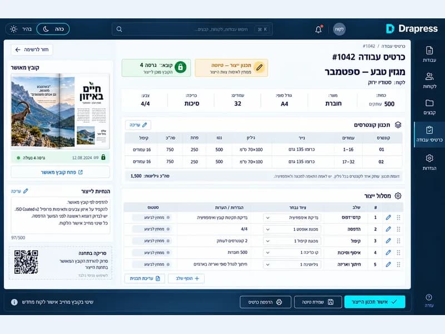Viewport: 445px width, 334px height.
Task: Click the quantity value 500 עותקים
Action: click(x=382, y=104)
